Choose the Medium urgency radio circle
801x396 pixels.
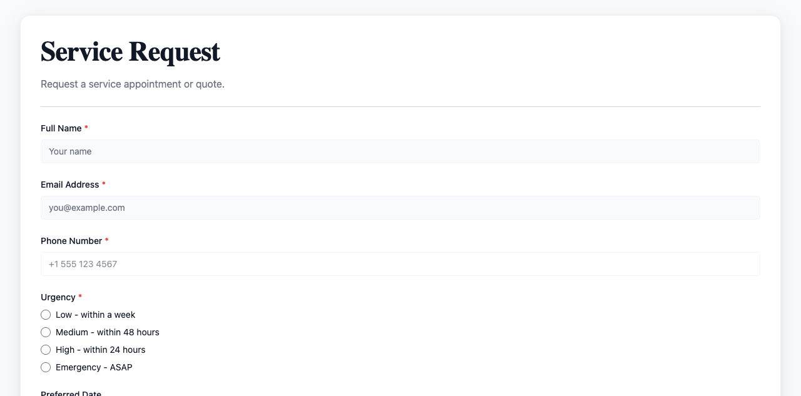click(46, 332)
